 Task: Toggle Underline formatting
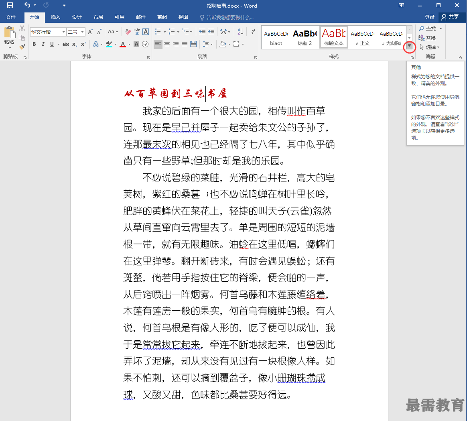coord(52,44)
